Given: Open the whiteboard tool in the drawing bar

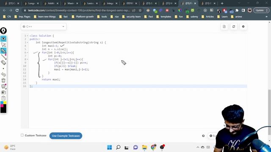Looking at the screenshot, I should click(3, 86).
